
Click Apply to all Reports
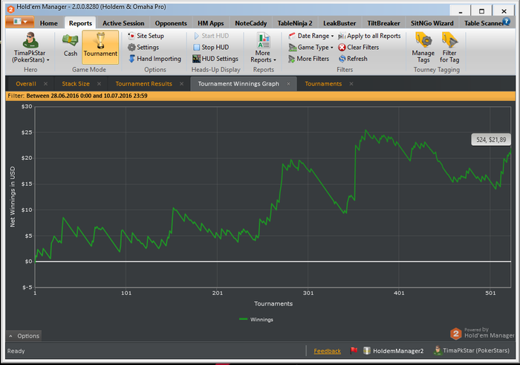369,36
